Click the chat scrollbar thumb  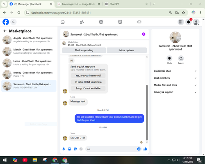coord(147,113)
